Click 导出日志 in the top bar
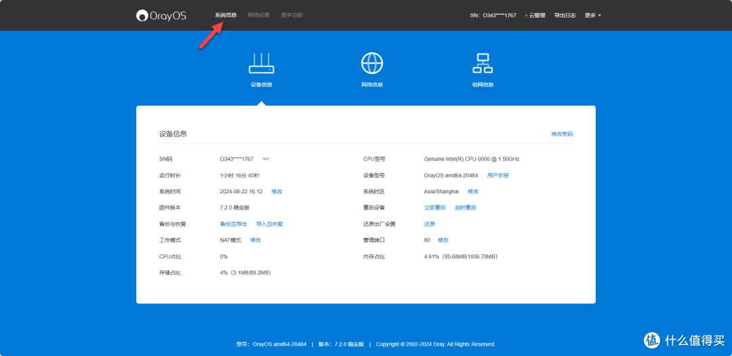The width and height of the screenshot is (732, 356). click(x=565, y=16)
